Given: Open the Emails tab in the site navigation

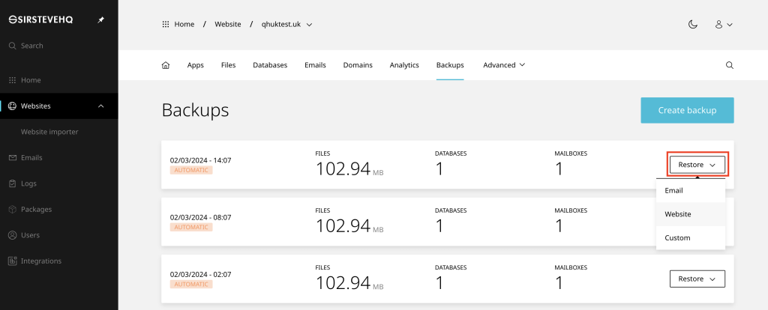Looking at the screenshot, I should coord(315,65).
